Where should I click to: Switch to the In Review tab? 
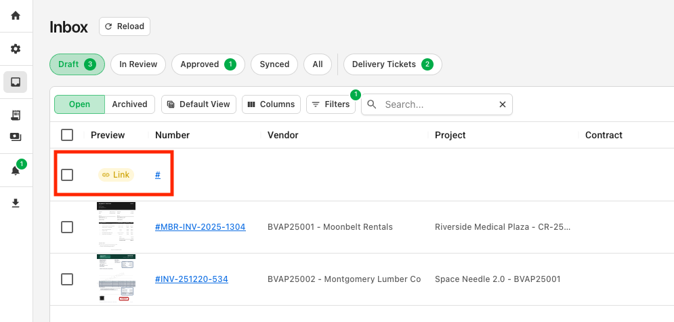tap(138, 64)
